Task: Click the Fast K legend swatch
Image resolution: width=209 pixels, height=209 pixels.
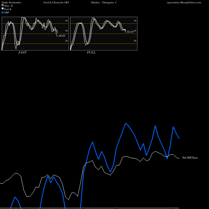Action: click(x=3, y=9)
